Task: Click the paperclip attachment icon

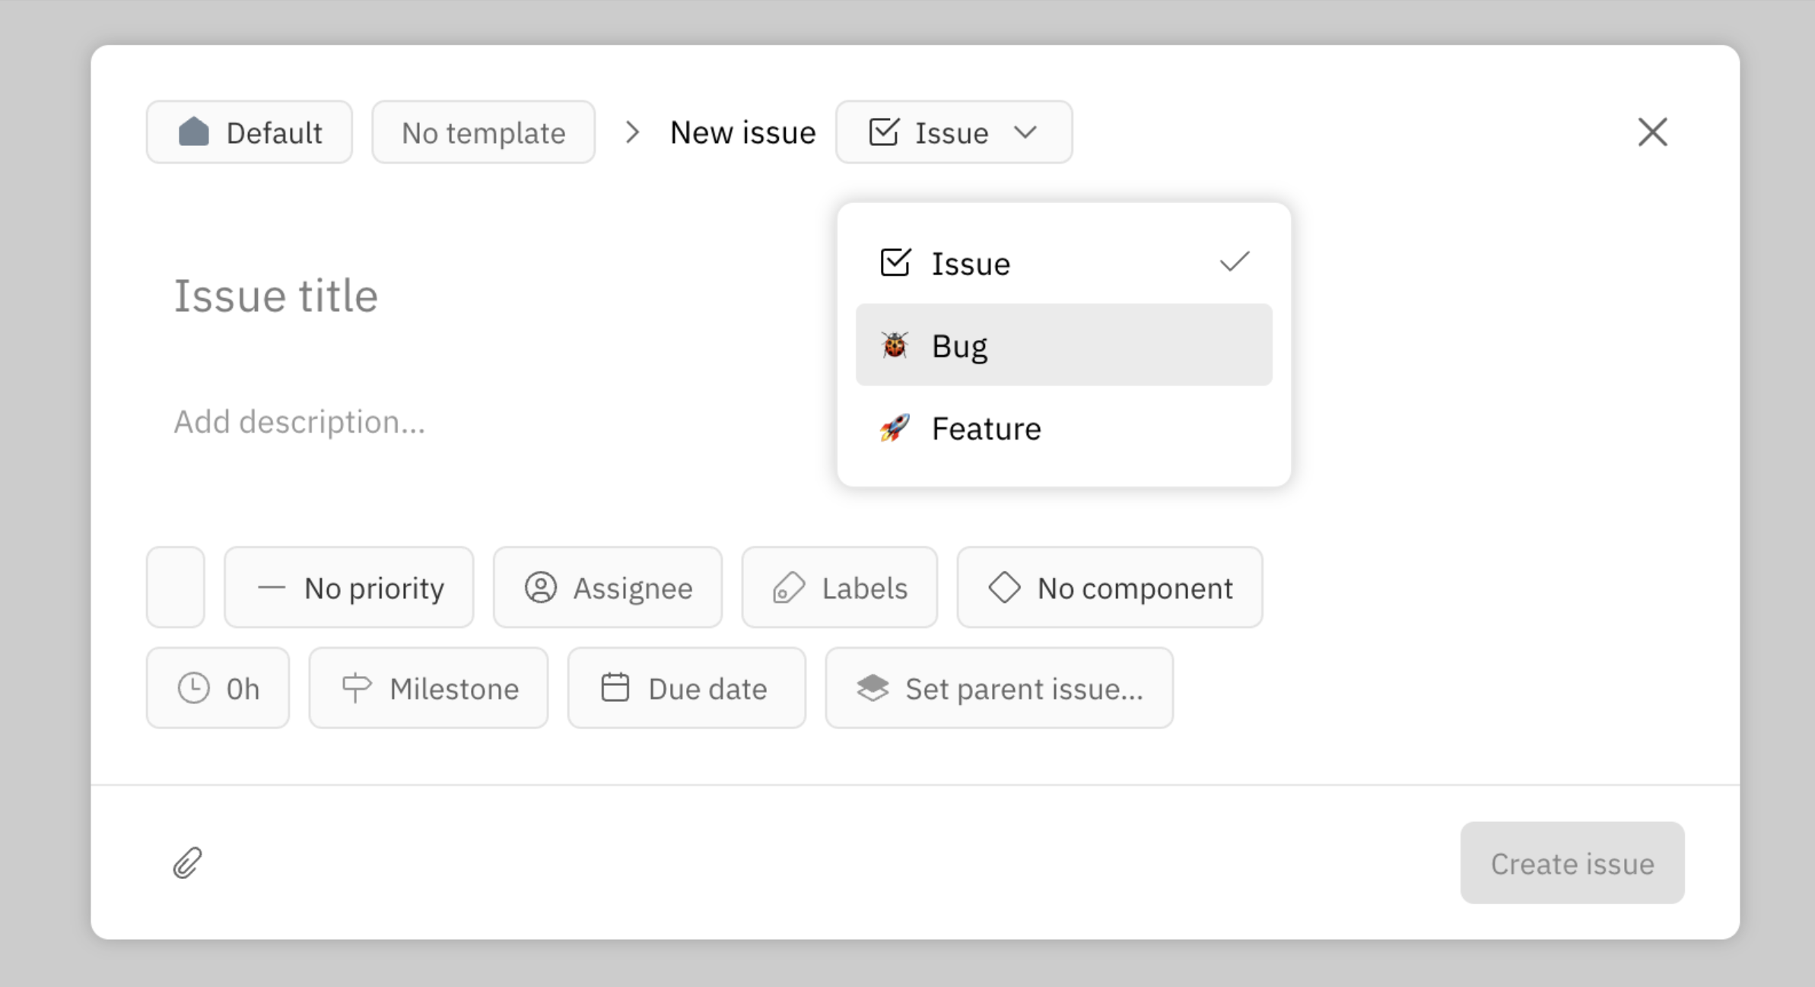Action: tap(187, 862)
